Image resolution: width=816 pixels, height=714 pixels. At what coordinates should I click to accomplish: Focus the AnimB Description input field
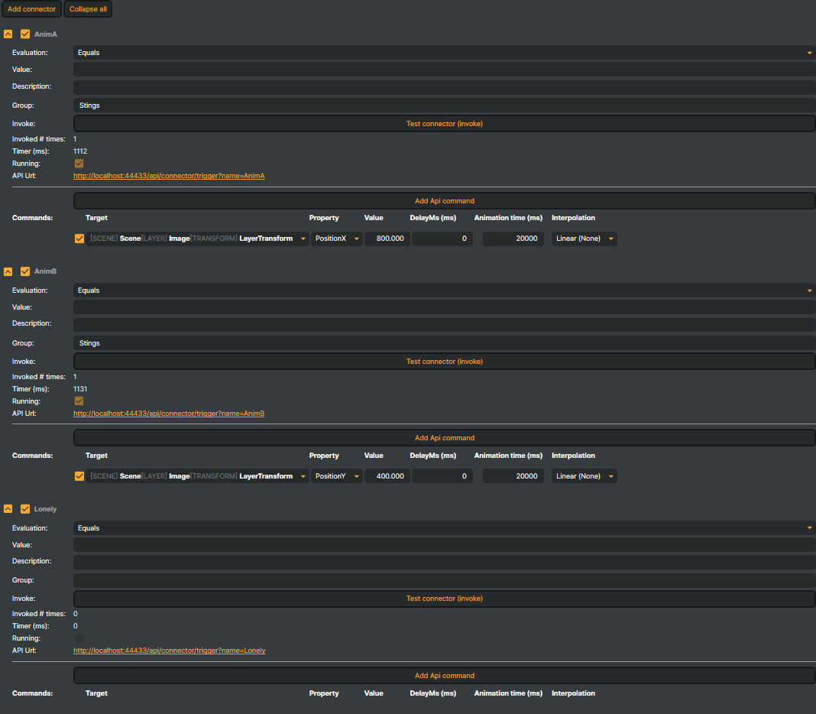click(445, 324)
